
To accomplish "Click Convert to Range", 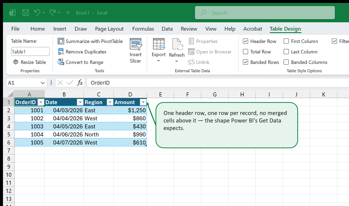I will pyautogui.click(x=81, y=62).
